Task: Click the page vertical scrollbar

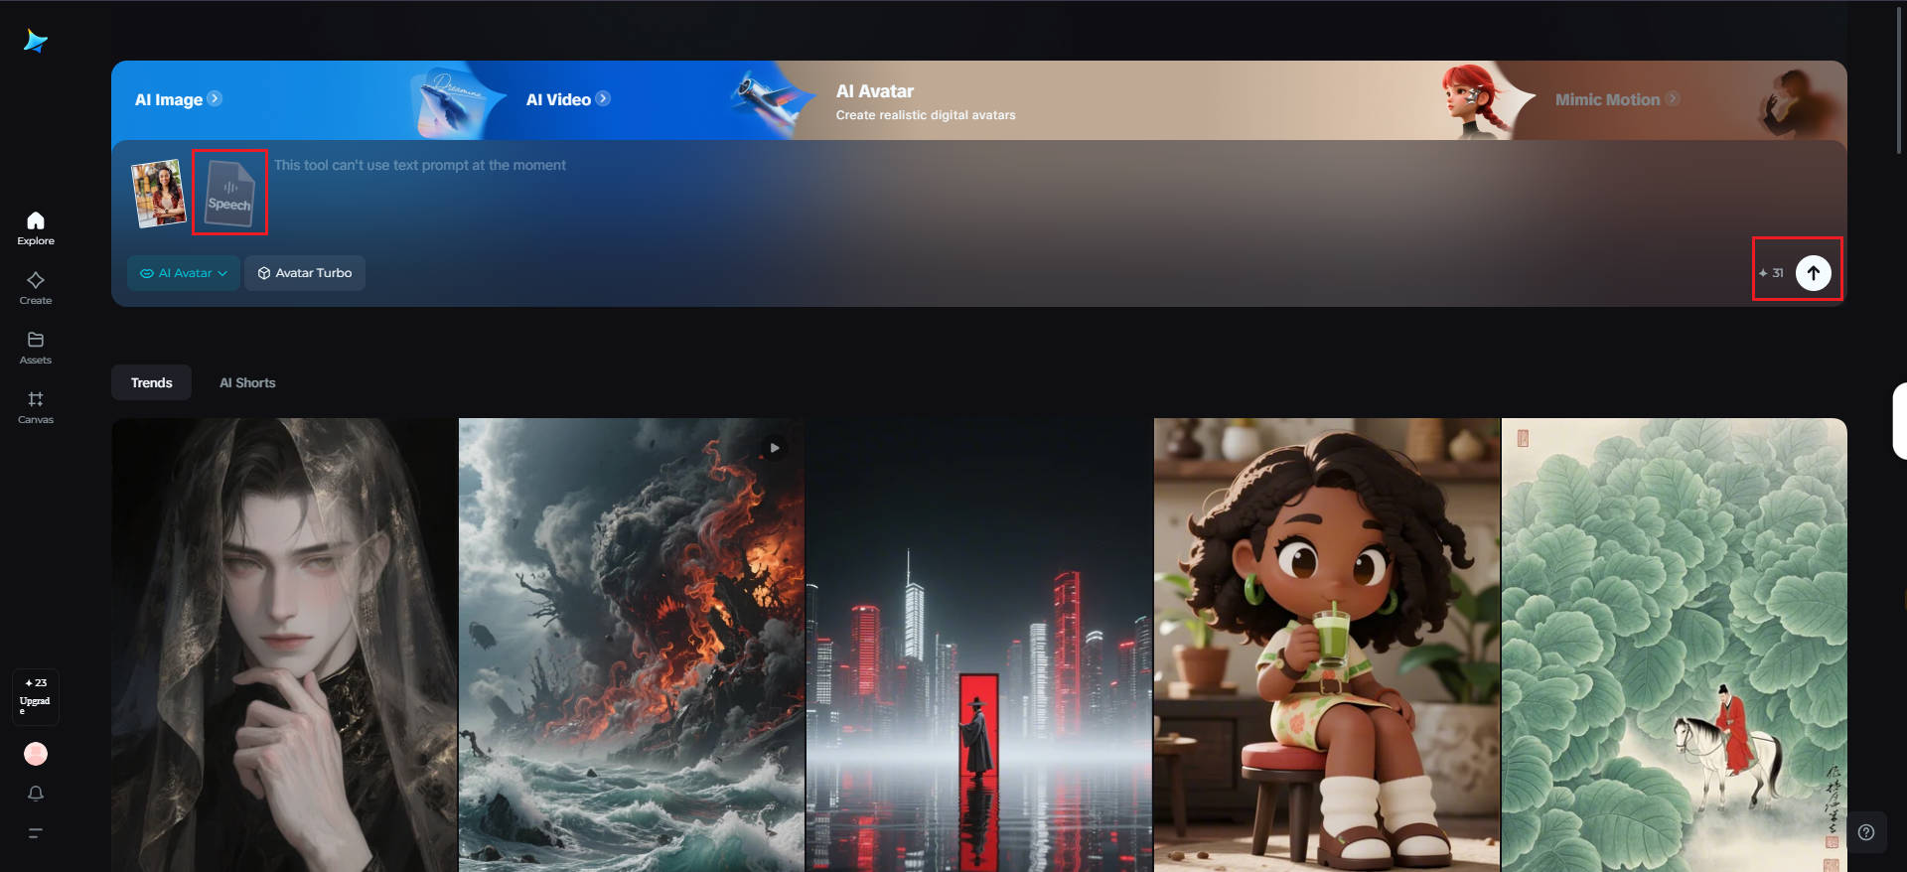Action: click(x=1900, y=79)
